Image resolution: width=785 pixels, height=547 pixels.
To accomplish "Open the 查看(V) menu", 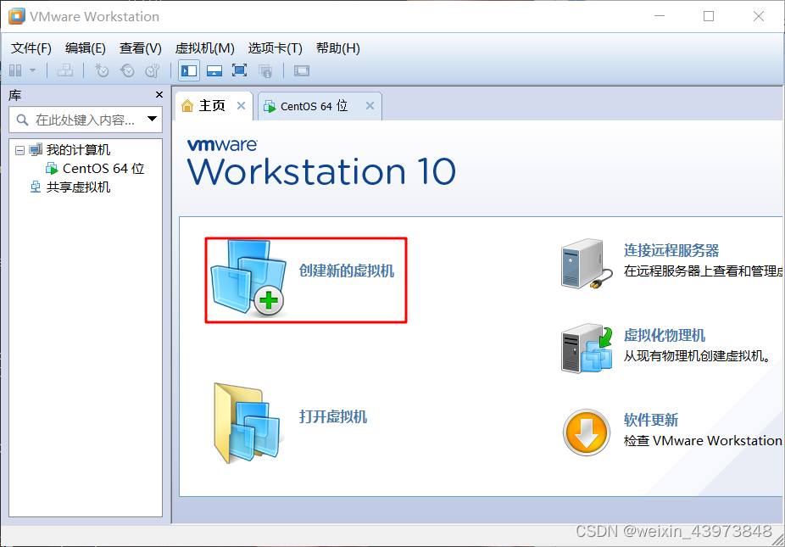I will click(x=140, y=48).
